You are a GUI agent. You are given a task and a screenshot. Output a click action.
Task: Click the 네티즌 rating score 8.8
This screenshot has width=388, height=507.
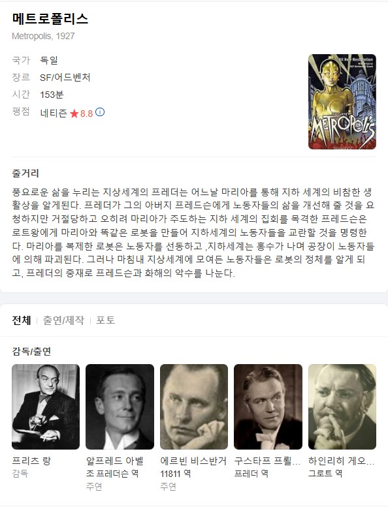click(x=86, y=114)
